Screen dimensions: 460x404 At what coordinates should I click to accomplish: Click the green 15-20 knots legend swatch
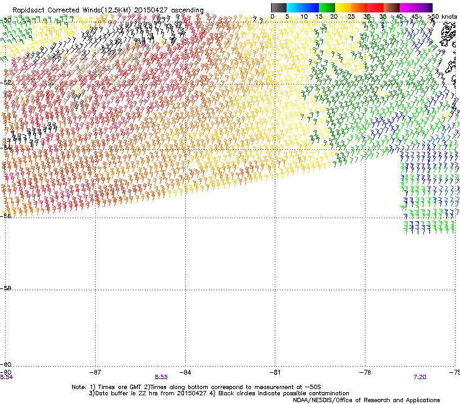(x=327, y=7)
